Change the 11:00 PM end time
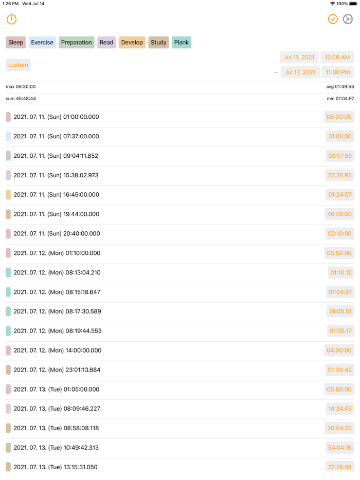The image size is (360, 480). [337, 72]
